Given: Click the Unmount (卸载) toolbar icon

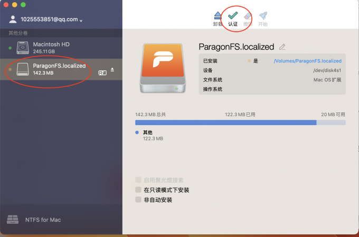Looking at the screenshot, I should (218, 16).
